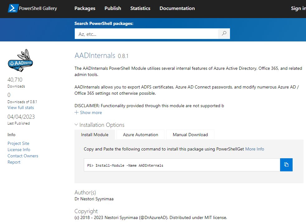Click the AADInternals package logo image
This screenshot has width=306, height=224.
(x=20, y=60)
